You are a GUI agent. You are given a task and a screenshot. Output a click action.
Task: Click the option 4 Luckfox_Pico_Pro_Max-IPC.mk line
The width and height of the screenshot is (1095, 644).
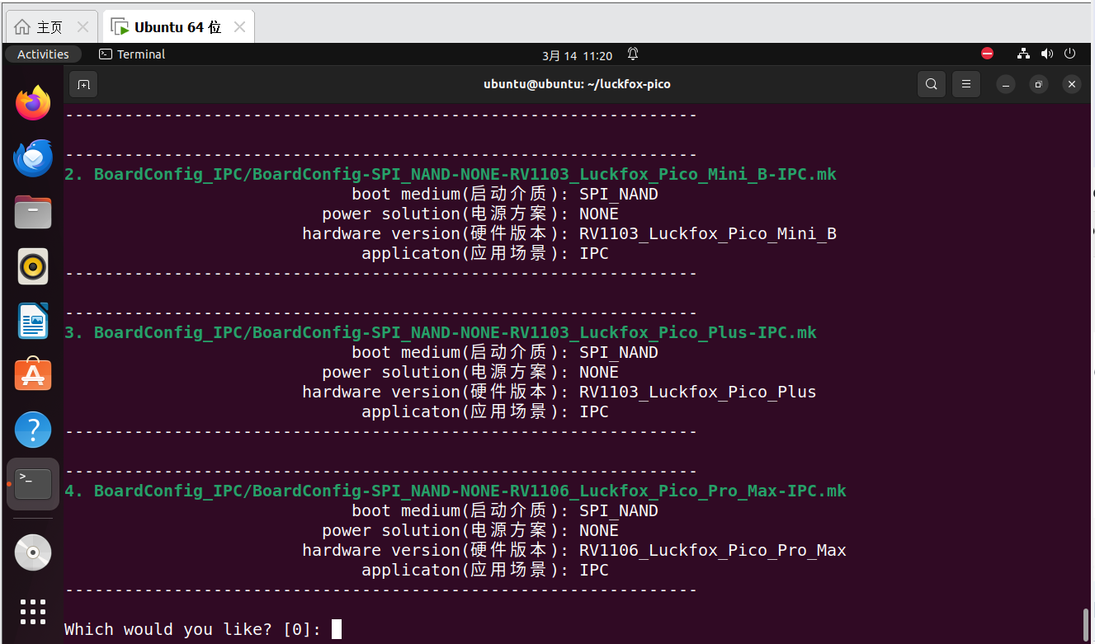pos(455,491)
